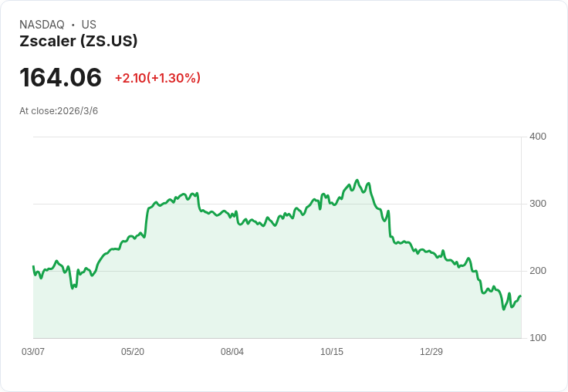The image size is (568, 392).
Task: Click the At close 2026/3/6 text
Action: [59, 111]
